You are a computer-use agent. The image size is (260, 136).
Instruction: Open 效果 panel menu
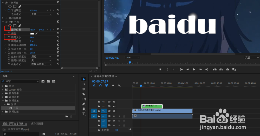click(x=74, y=77)
